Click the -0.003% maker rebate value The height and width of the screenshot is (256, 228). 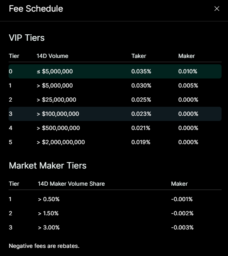click(182, 227)
